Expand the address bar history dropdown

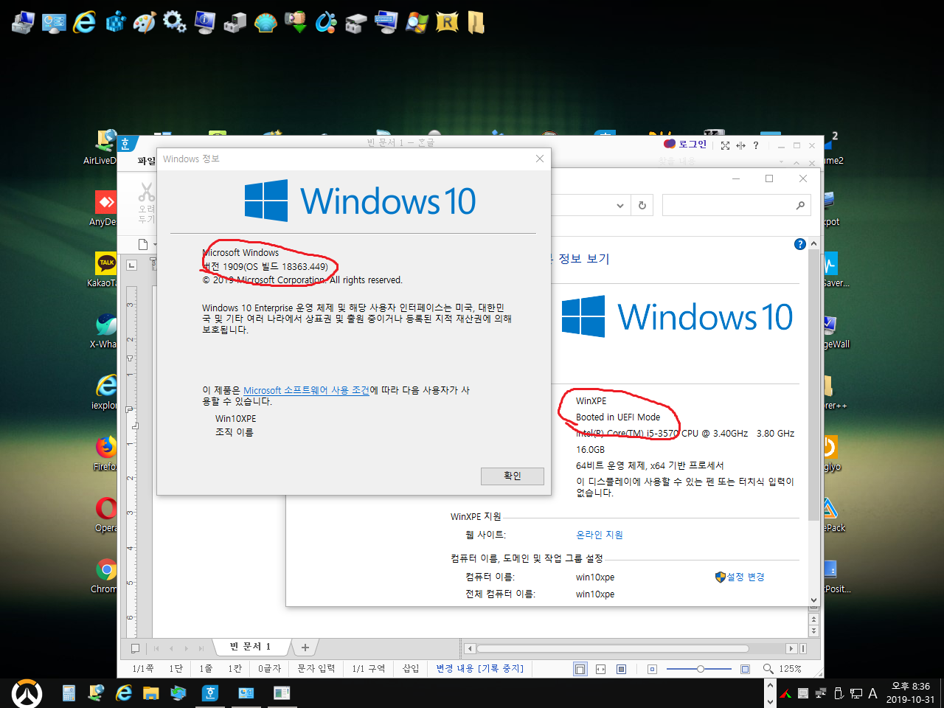click(620, 206)
